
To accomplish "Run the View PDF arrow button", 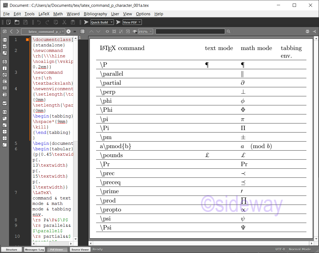I will (118, 22).
